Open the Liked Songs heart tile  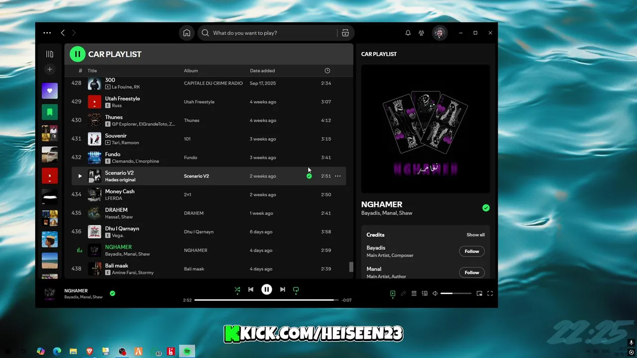click(50, 91)
